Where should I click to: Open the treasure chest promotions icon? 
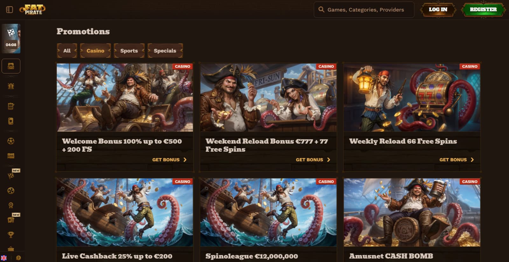11,66
